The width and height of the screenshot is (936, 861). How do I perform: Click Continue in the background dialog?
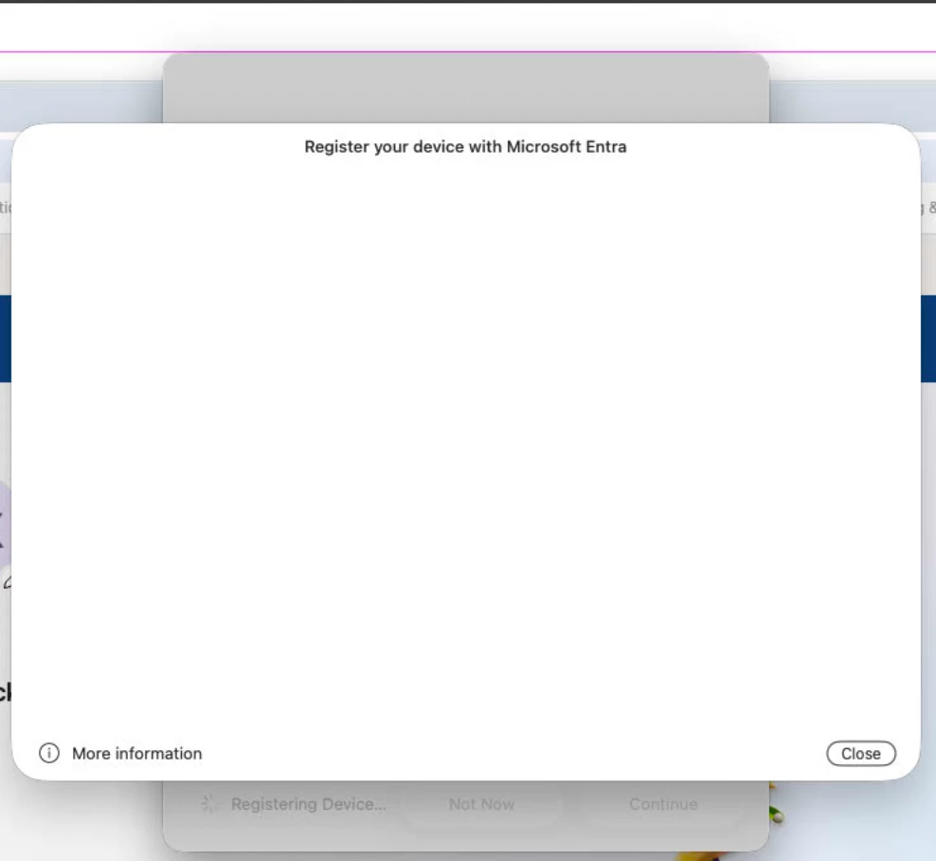663,804
